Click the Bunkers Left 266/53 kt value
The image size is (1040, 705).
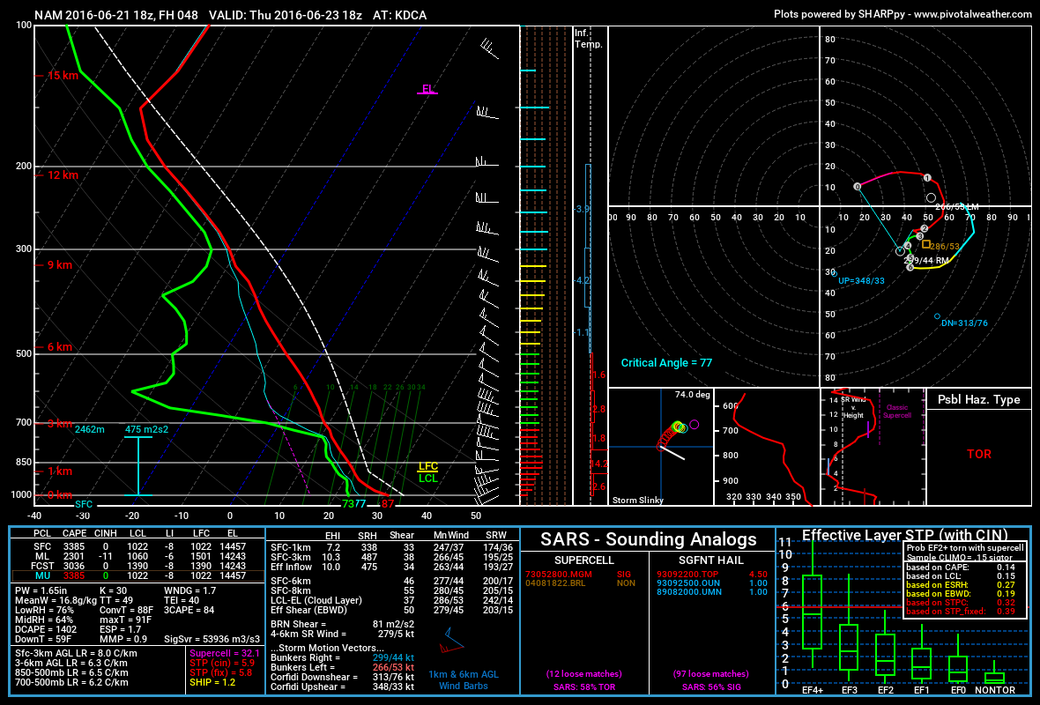[393, 667]
